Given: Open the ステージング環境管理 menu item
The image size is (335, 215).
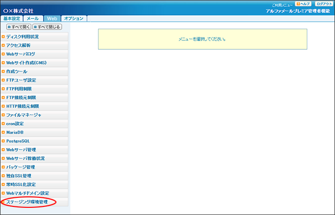Looking at the screenshot, I should (27, 202).
